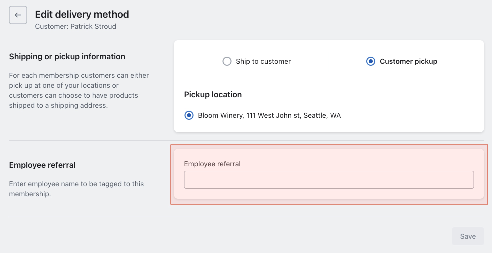492x253 pixels.
Task: Select the Customer pickup radio button
Action: (x=370, y=61)
